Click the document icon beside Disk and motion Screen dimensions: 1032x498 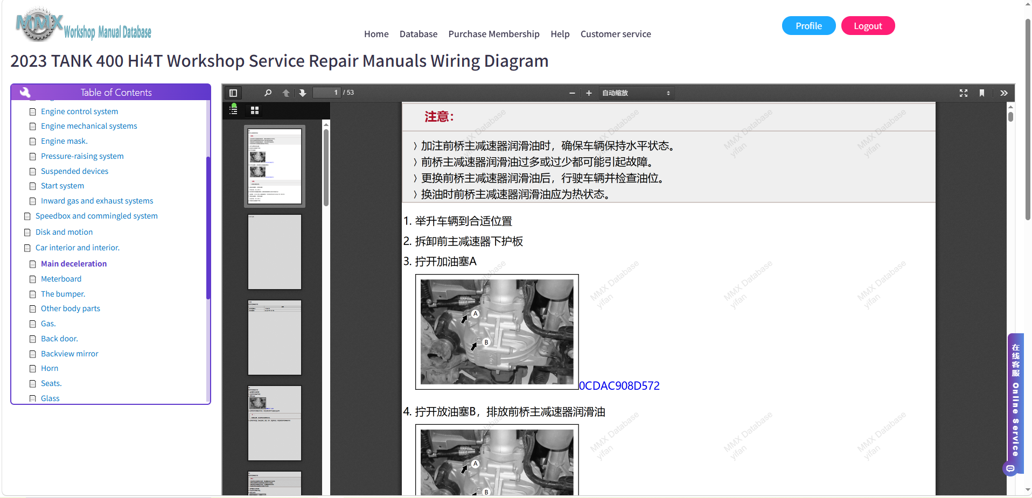click(x=27, y=233)
